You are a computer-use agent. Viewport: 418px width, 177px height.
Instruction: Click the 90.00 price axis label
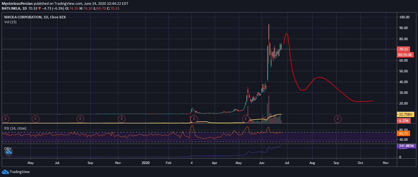404,28
